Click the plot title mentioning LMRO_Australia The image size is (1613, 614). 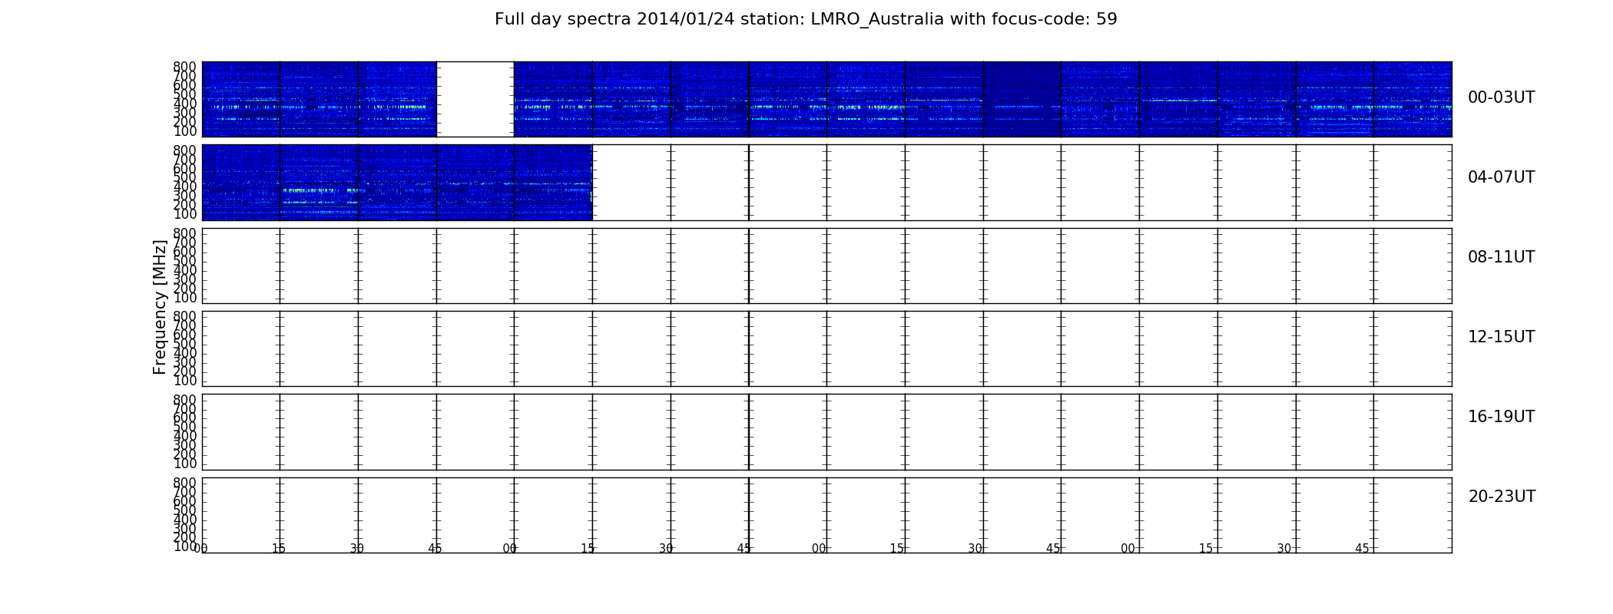(806, 19)
